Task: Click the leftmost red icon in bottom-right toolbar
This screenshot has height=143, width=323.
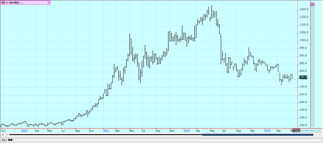Action: tap(303, 130)
